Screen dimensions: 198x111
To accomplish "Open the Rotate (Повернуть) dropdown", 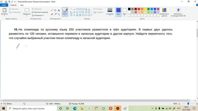I will point(38,15).
